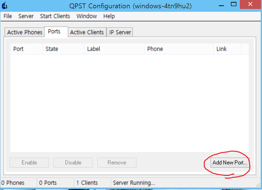Viewport: 262px width, 190px height.
Task: Click the Remove button
Action: pos(117,163)
